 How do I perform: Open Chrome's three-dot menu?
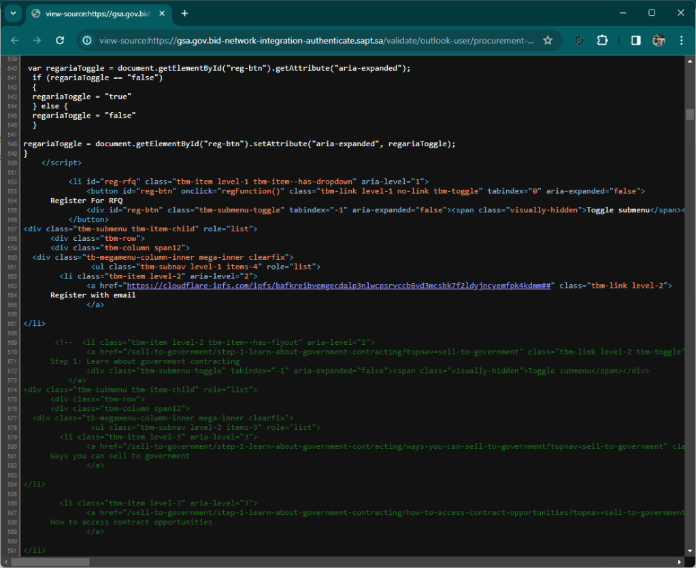point(681,41)
